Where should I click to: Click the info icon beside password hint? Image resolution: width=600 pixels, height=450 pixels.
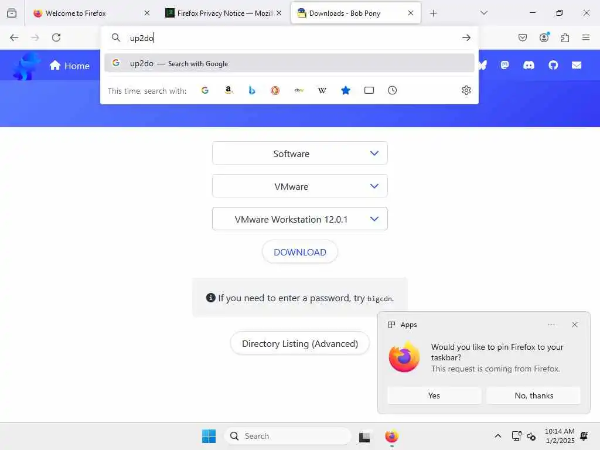(x=210, y=297)
